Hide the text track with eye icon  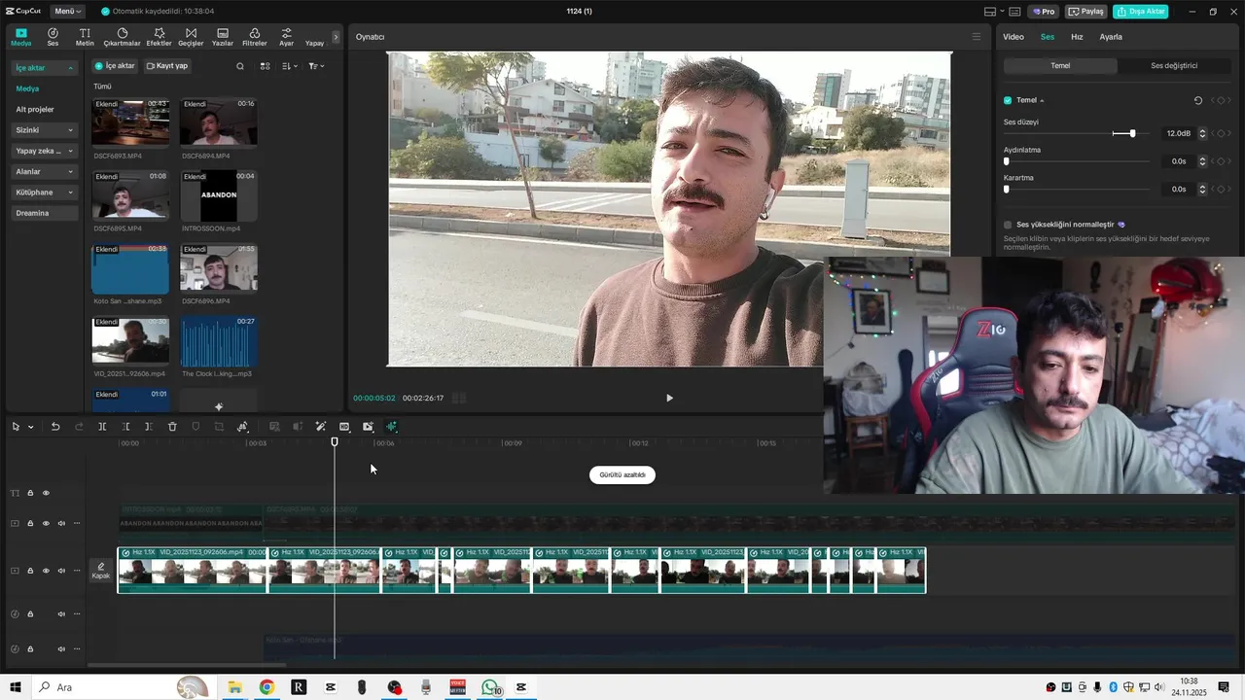click(x=46, y=493)
